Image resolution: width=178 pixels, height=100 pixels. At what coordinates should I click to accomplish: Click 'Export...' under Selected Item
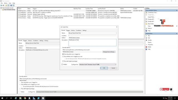(150, 42)
